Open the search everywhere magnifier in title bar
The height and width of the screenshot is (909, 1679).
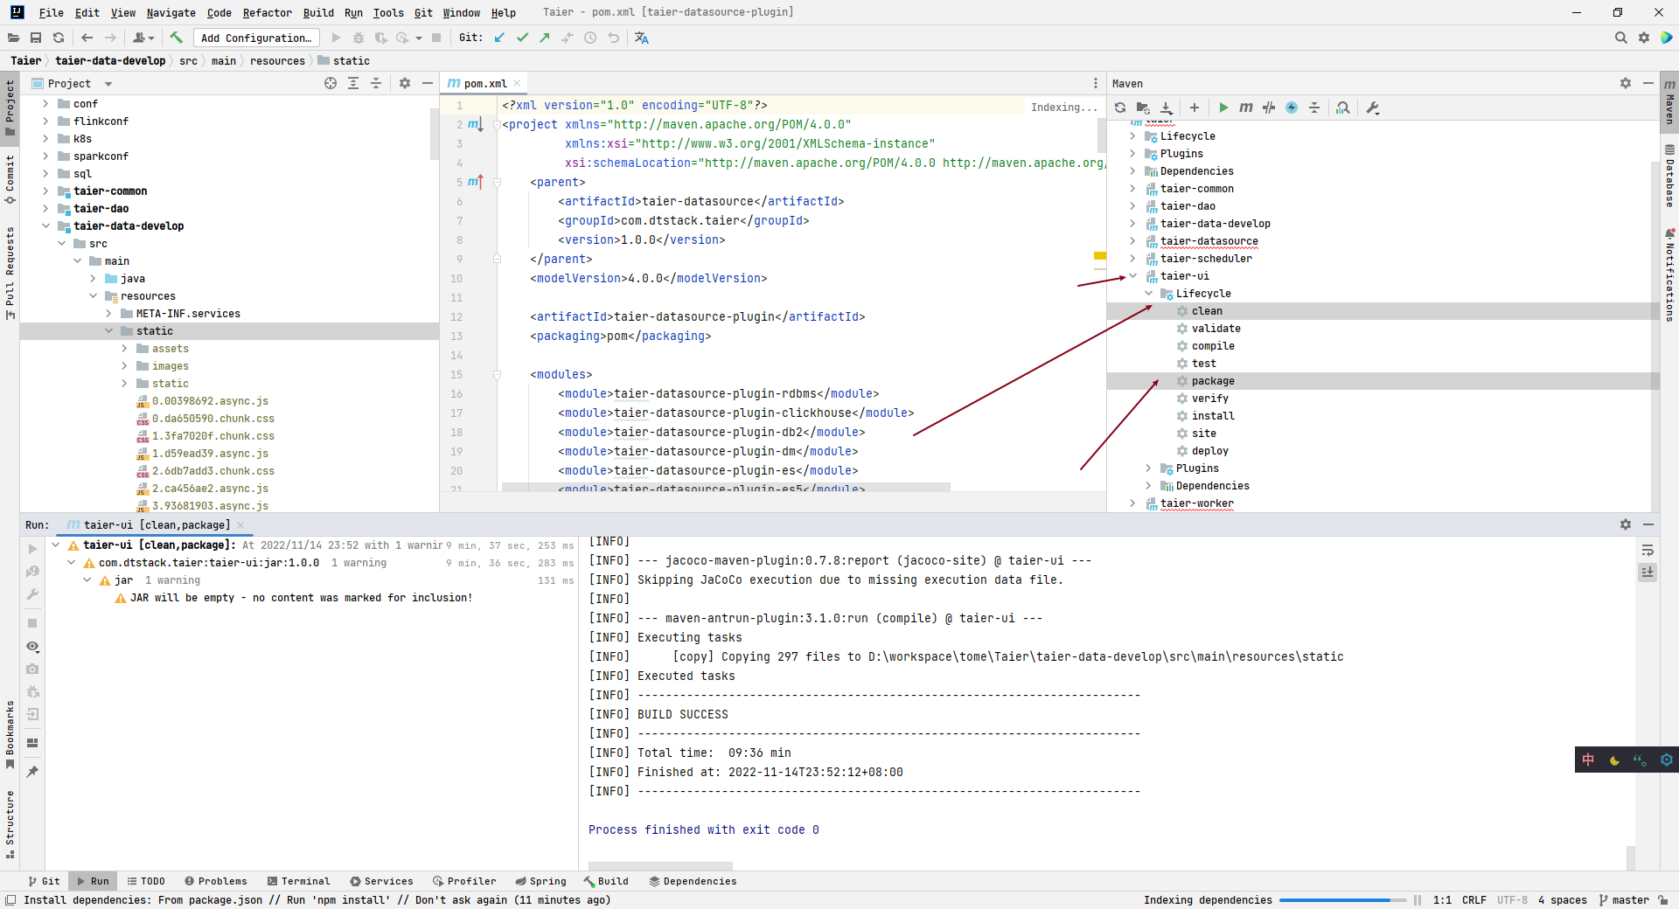click(x=1621, y=38)
